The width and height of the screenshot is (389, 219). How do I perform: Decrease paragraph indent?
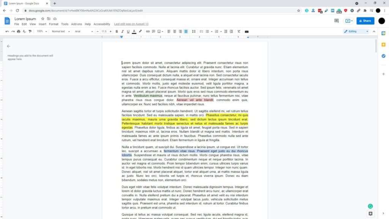tap(226, 32)
